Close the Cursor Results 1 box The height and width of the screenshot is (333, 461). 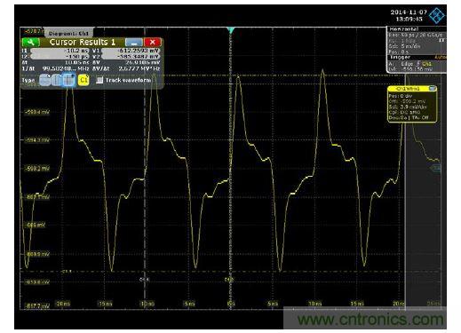pyautogui.click(x=153, y=43)
